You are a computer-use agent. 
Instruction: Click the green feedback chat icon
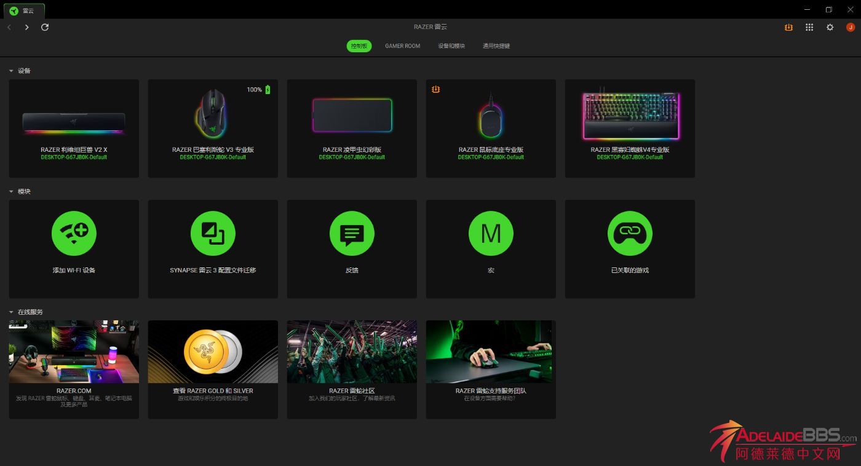click(352, 234)
